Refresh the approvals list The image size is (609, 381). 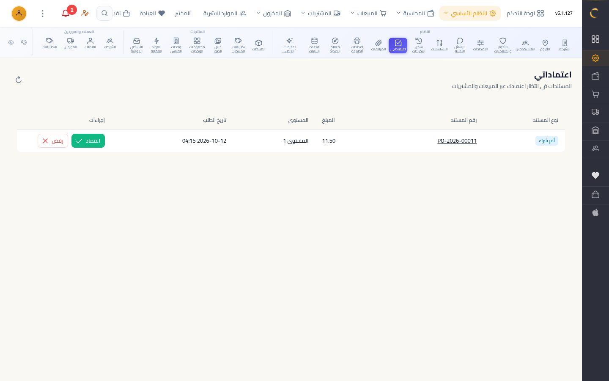[19, 80]
